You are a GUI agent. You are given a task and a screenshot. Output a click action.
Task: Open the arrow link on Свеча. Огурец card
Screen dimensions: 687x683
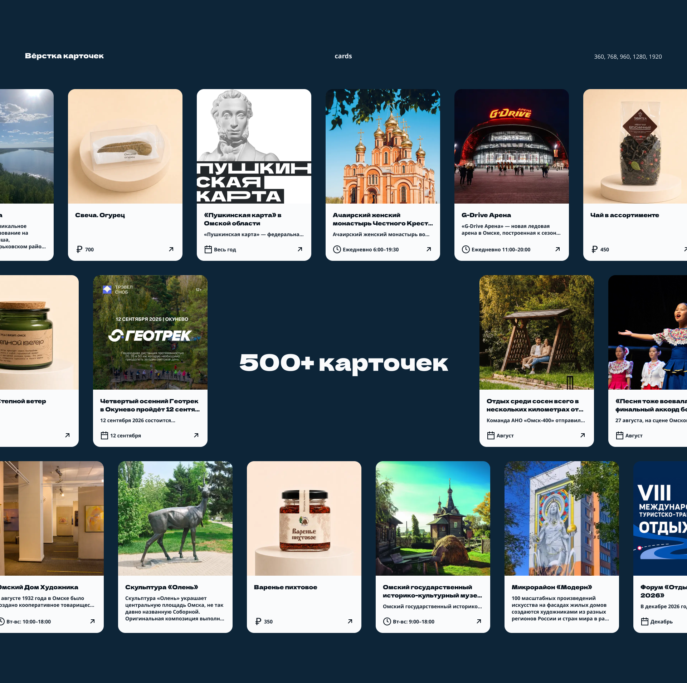pyautogui.click(x=171, y=249)
